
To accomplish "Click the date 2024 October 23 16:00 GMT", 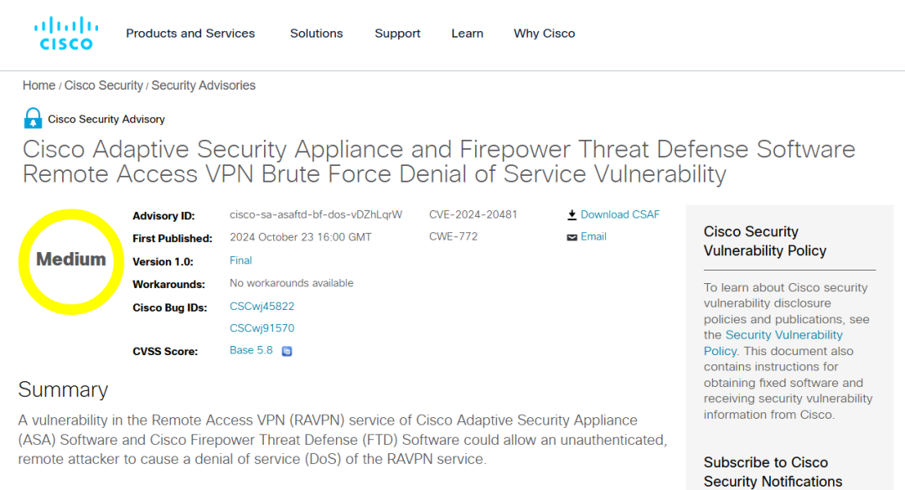I will 301,237.
